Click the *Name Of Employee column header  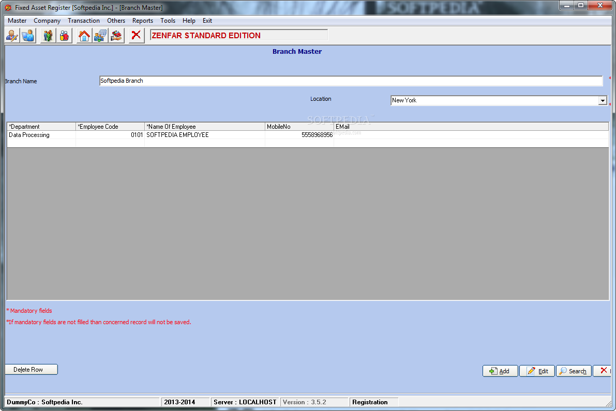click(x=205, y=126)
